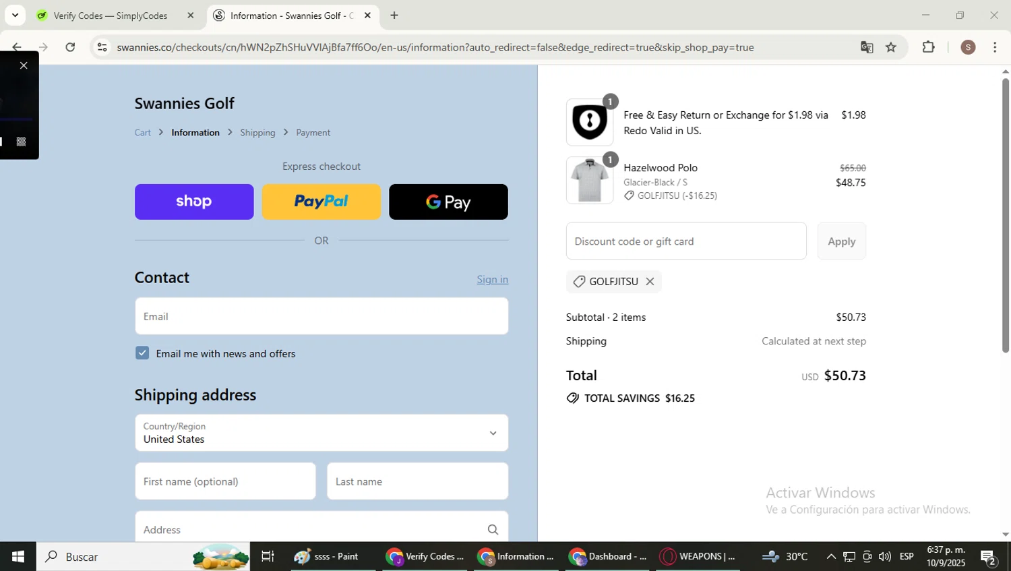Open Chrome profile avatar
Viewport: 1011px width, 571px height.
click(968, 47)
